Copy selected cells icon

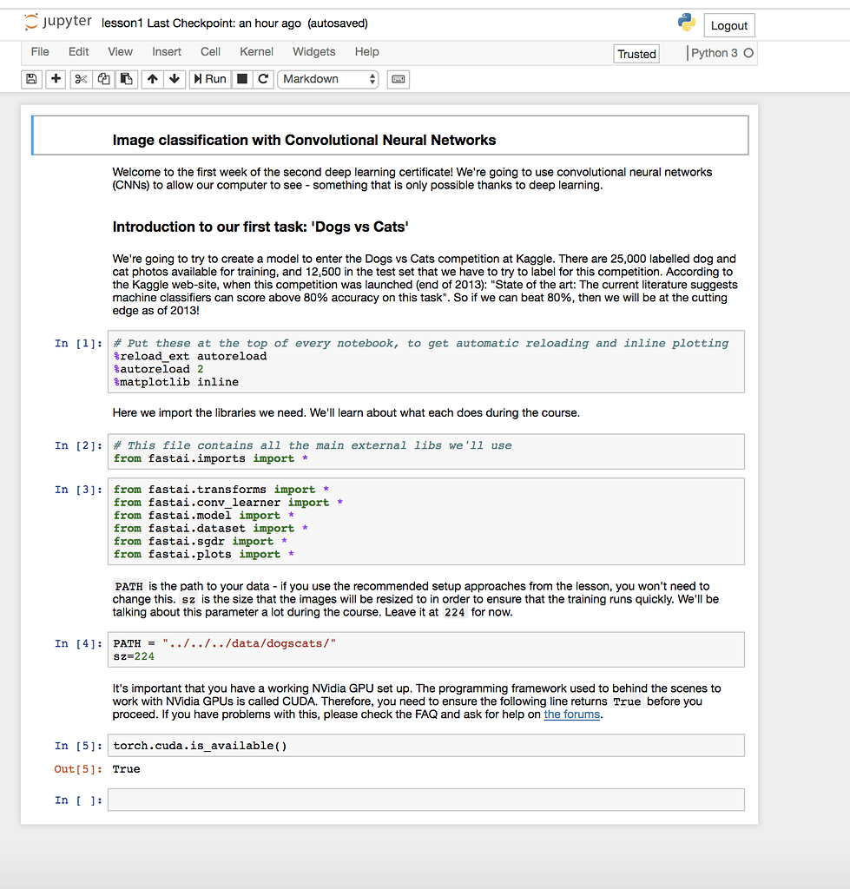[x=104, y=79]
